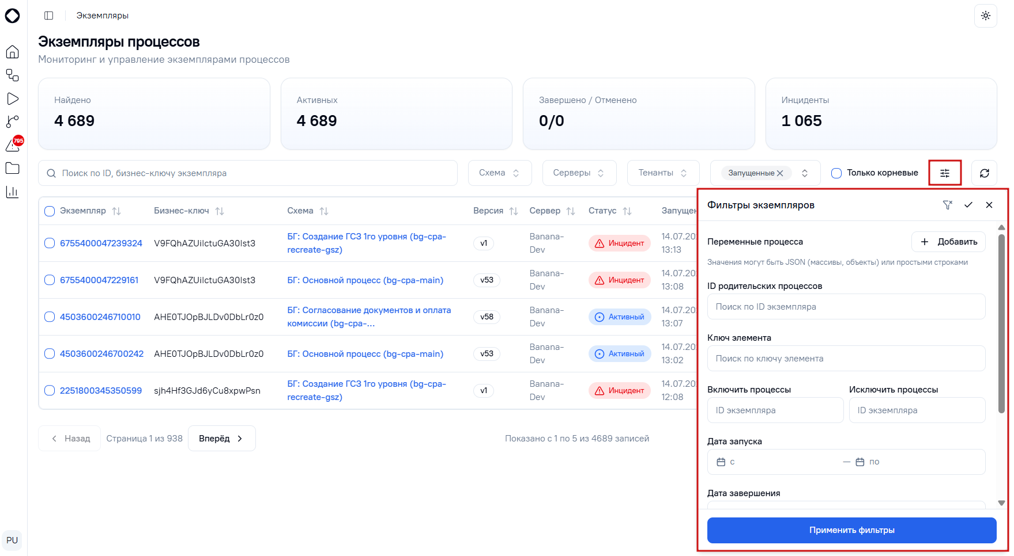Select row checkbox for instance 6755400047239324

click(x=50, y=243)
